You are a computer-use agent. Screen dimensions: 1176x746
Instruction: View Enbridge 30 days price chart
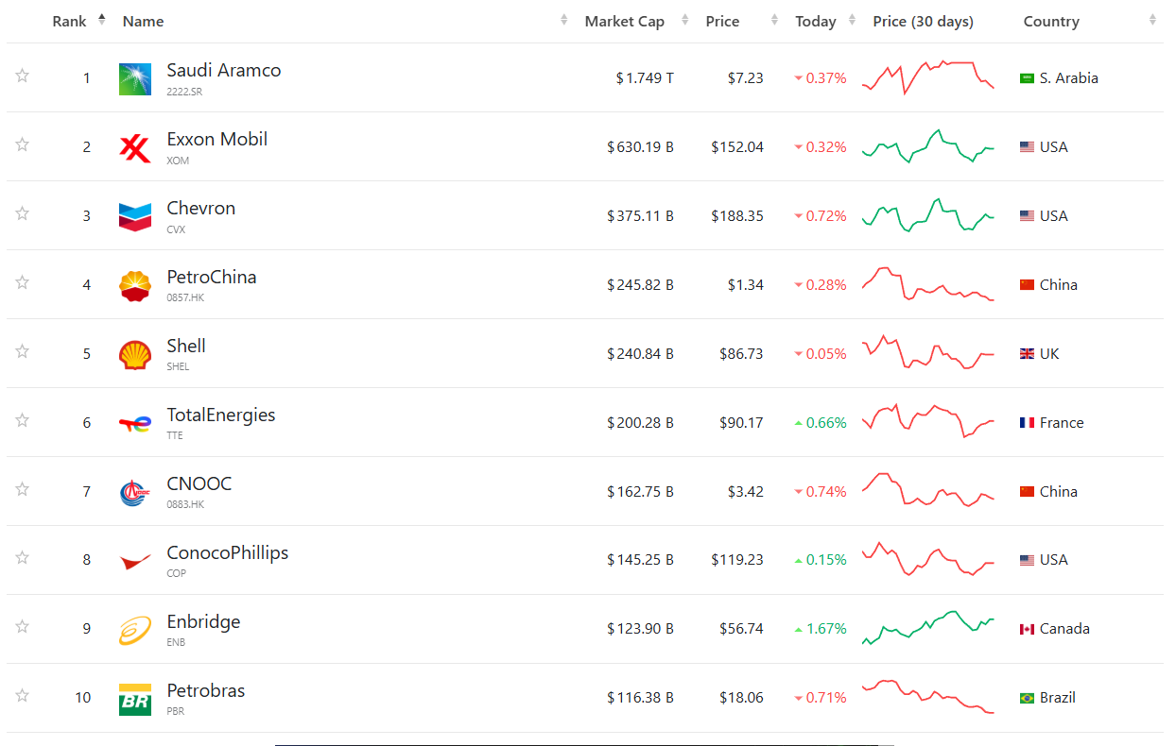tap(928, 628)
